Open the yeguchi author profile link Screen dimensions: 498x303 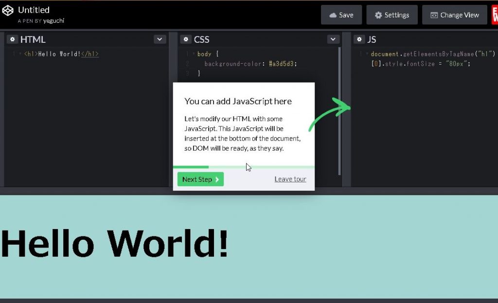[x=53, y=21]
